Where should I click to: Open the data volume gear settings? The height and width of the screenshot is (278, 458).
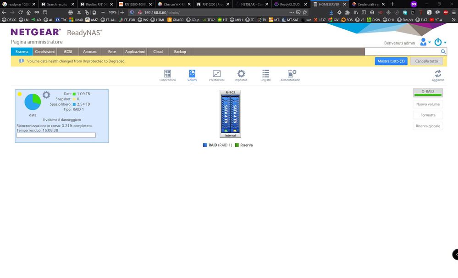(46, 95)
